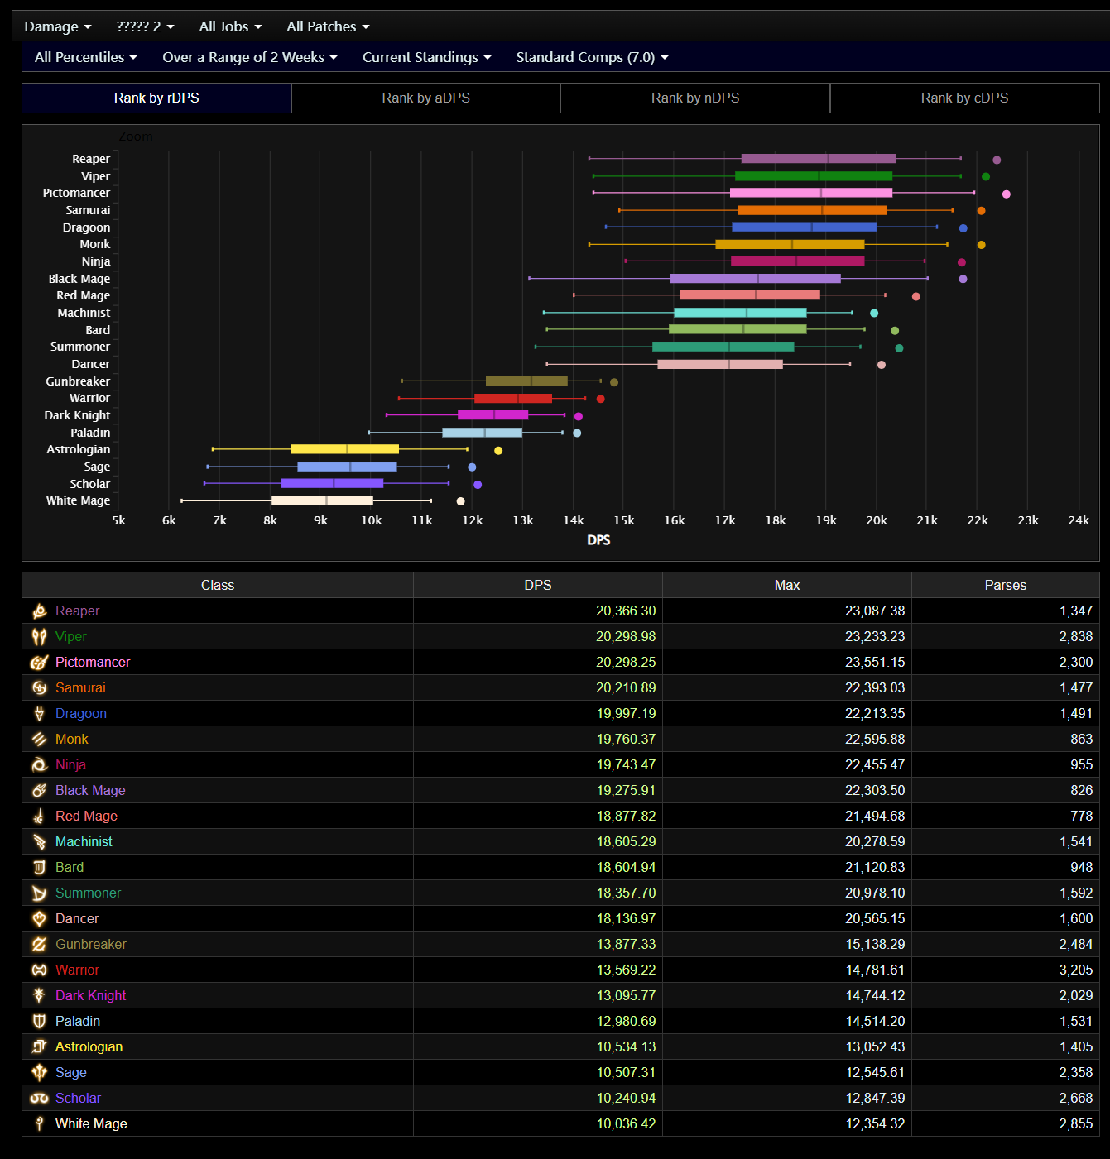1110x1159 pixels.
Task: Open the All Percentiles filter
Action: (x=85, y=57)
